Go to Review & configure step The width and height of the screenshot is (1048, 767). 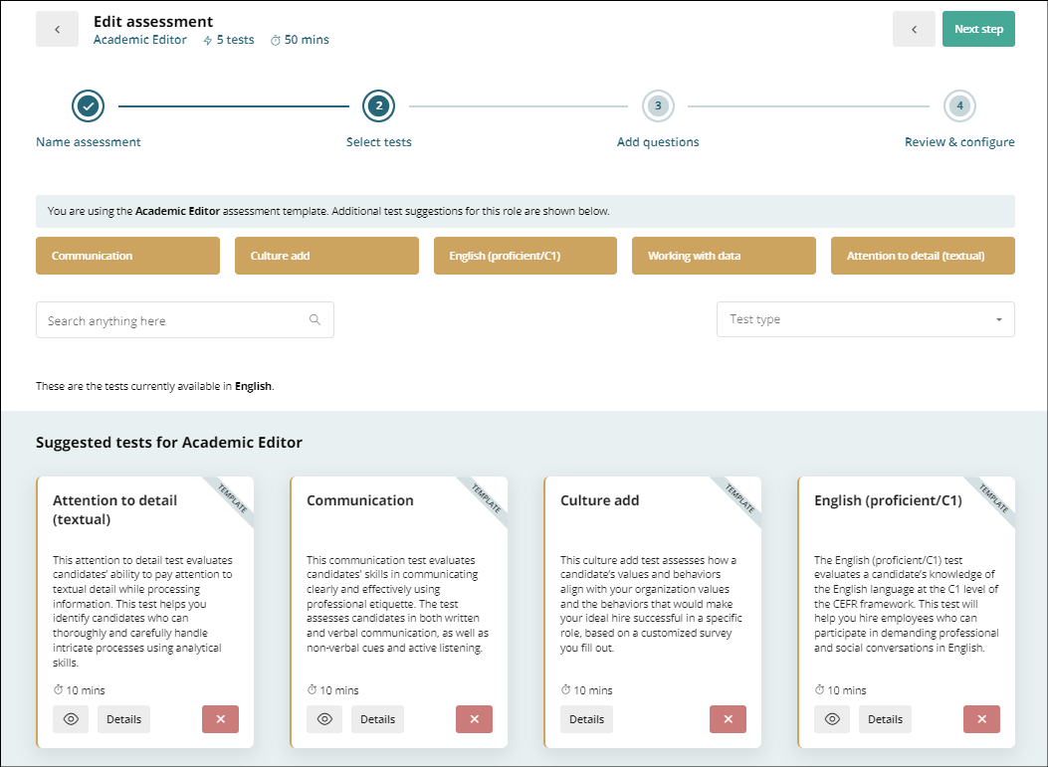(x=959, y=105)
